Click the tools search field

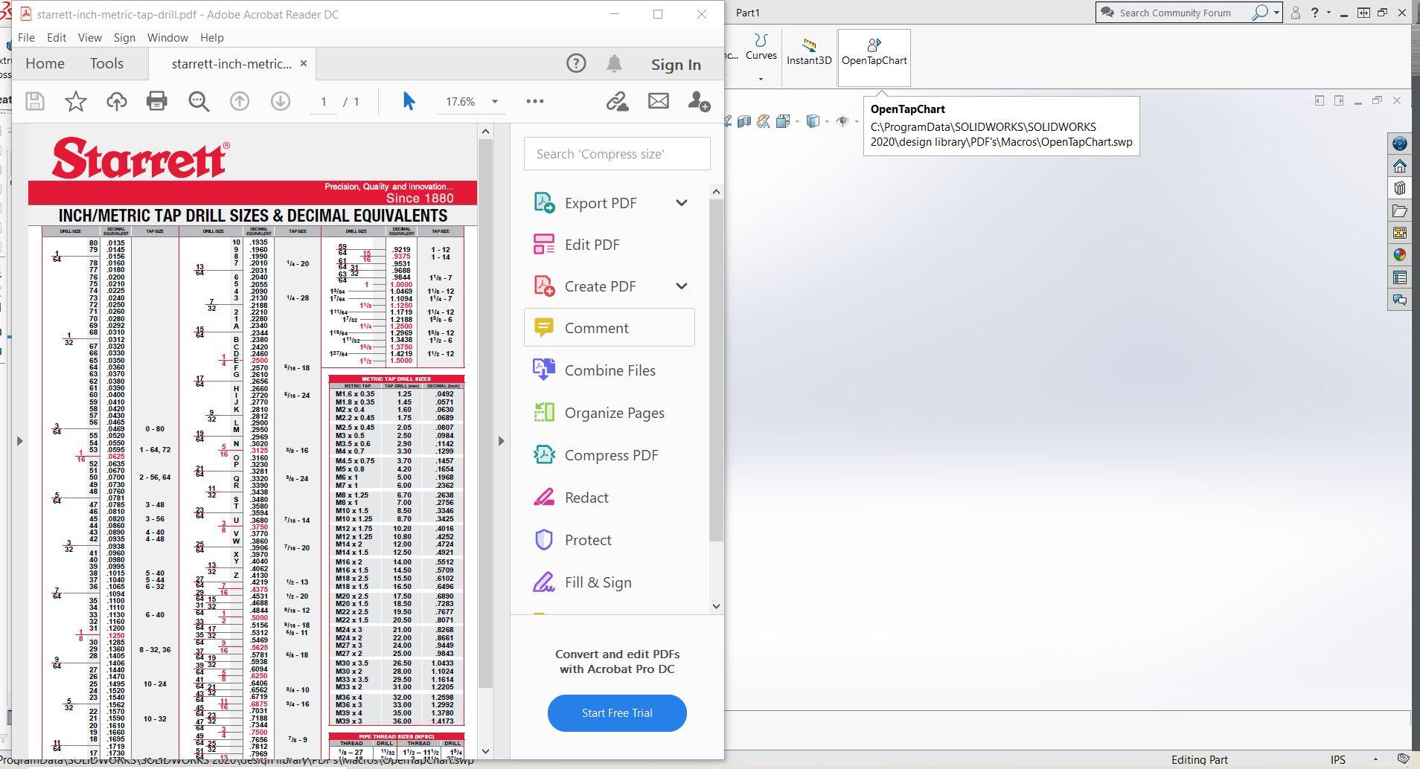coord(617,154)
